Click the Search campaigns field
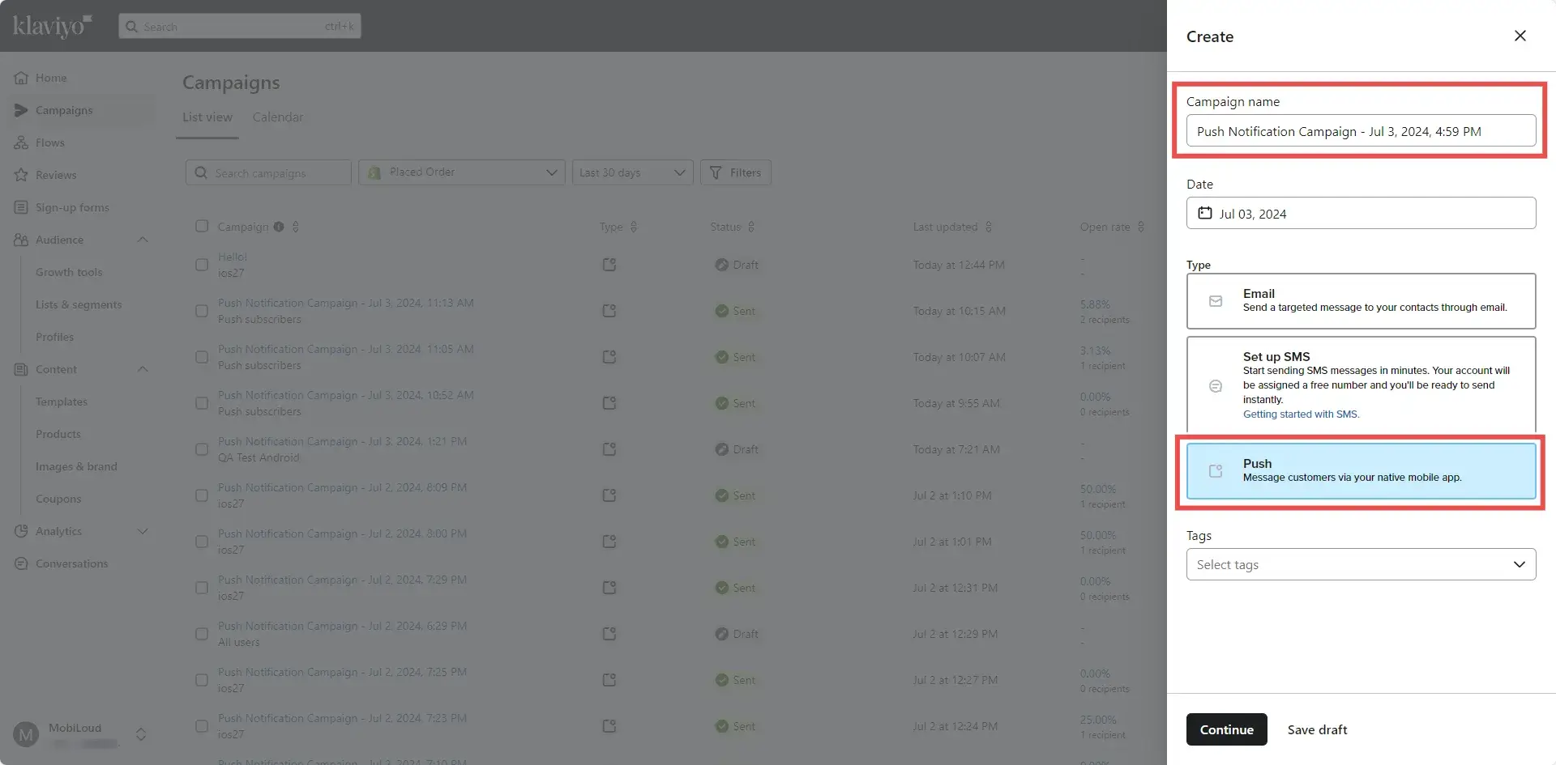Viewport: 1556px width, 765px height. coord(268,172)
